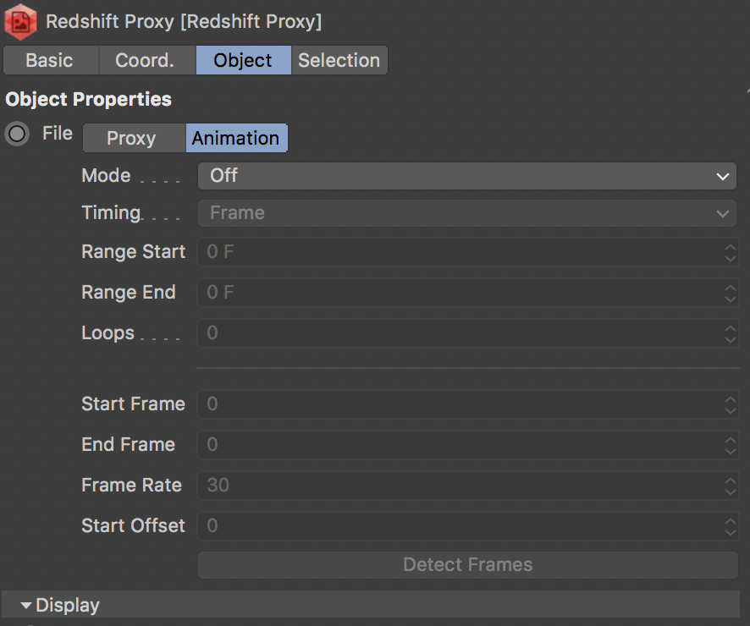Click the Detect Frames button
750x626 pixels.
point(467,564)
